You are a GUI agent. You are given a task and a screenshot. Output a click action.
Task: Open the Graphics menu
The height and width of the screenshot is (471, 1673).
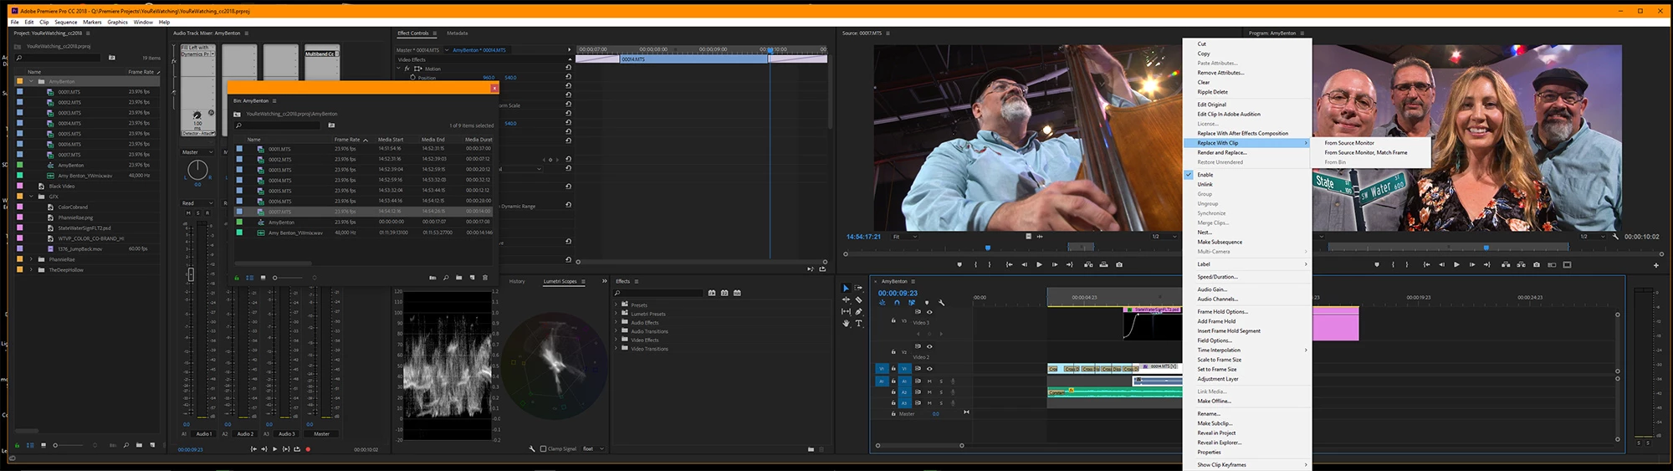pyautogui.click(x=118, y=23)
